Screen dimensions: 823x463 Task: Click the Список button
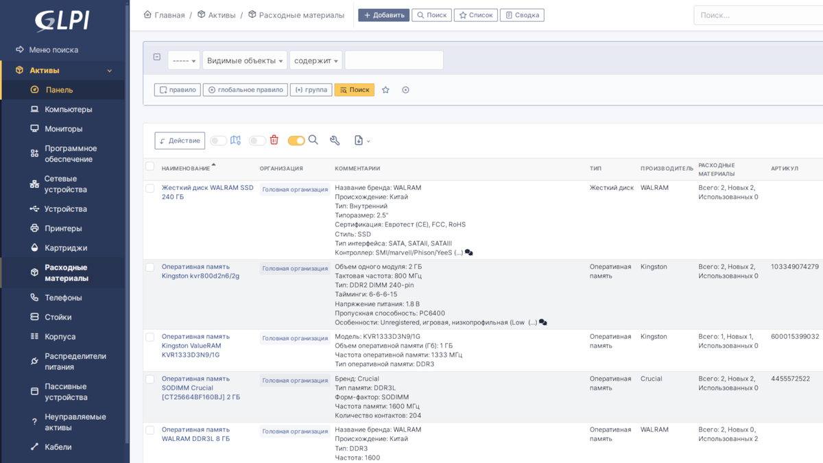click(475, 15)
